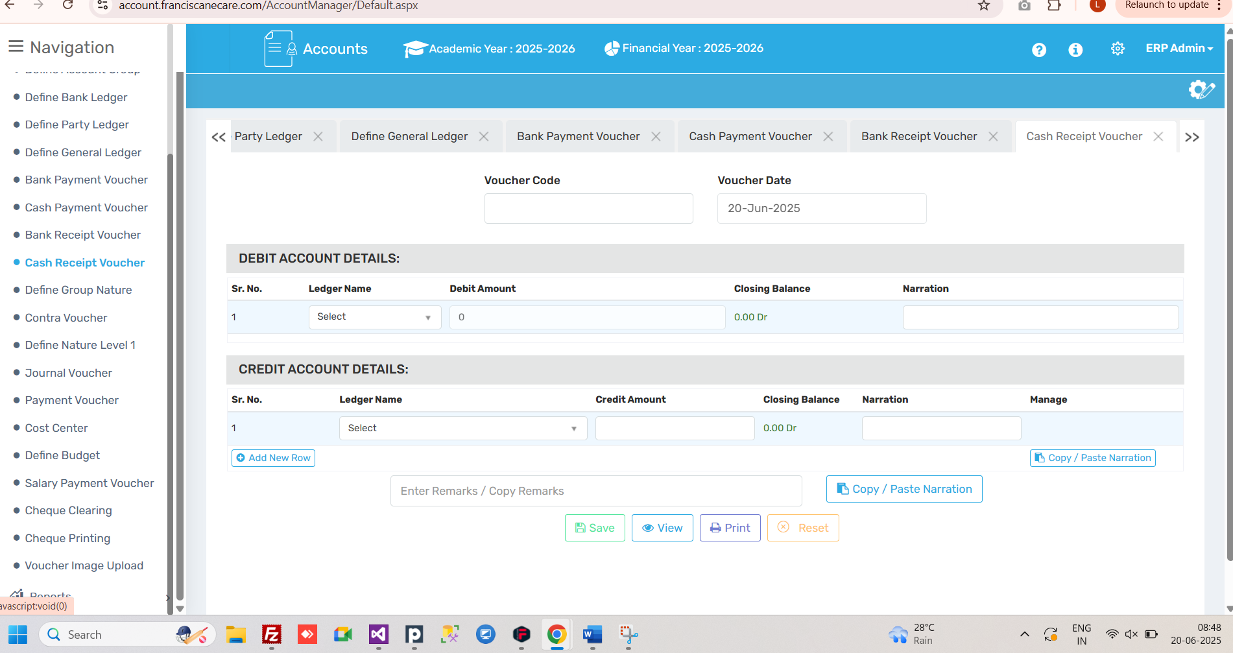The image size is (1233, 653).
Task: Open the settings gear icon in header
Action: point(1118,49)
